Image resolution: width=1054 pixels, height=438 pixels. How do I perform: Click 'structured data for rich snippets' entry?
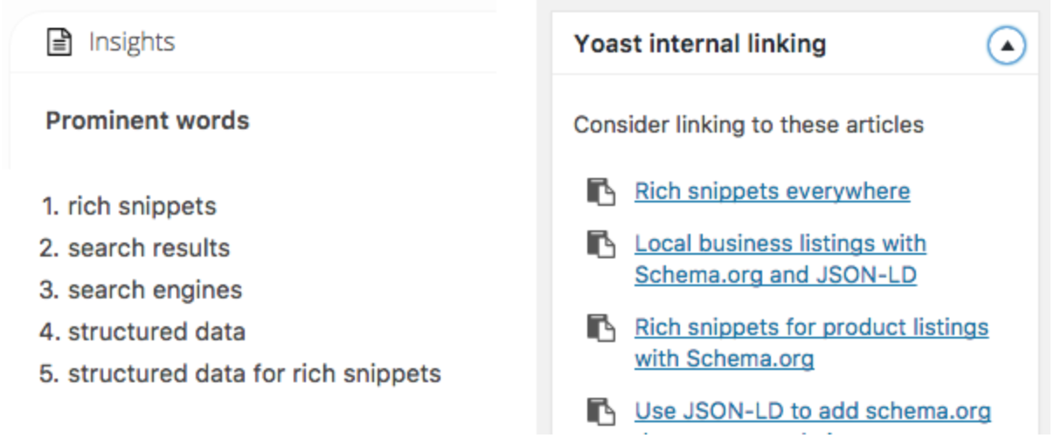point(254,374)
